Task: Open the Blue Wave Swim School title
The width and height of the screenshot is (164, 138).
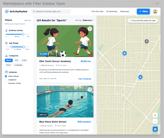Action: [53, 122]
